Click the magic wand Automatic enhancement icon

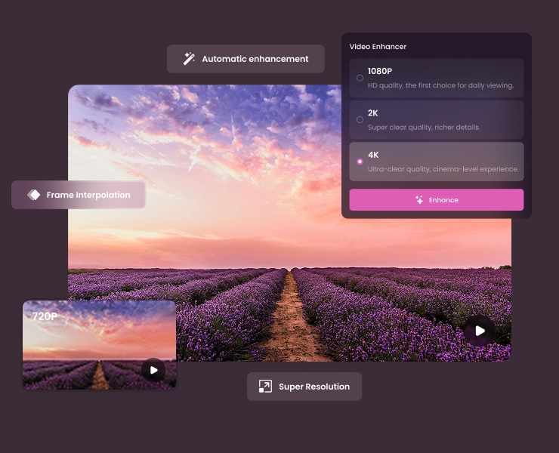click(x=190, y=59)
